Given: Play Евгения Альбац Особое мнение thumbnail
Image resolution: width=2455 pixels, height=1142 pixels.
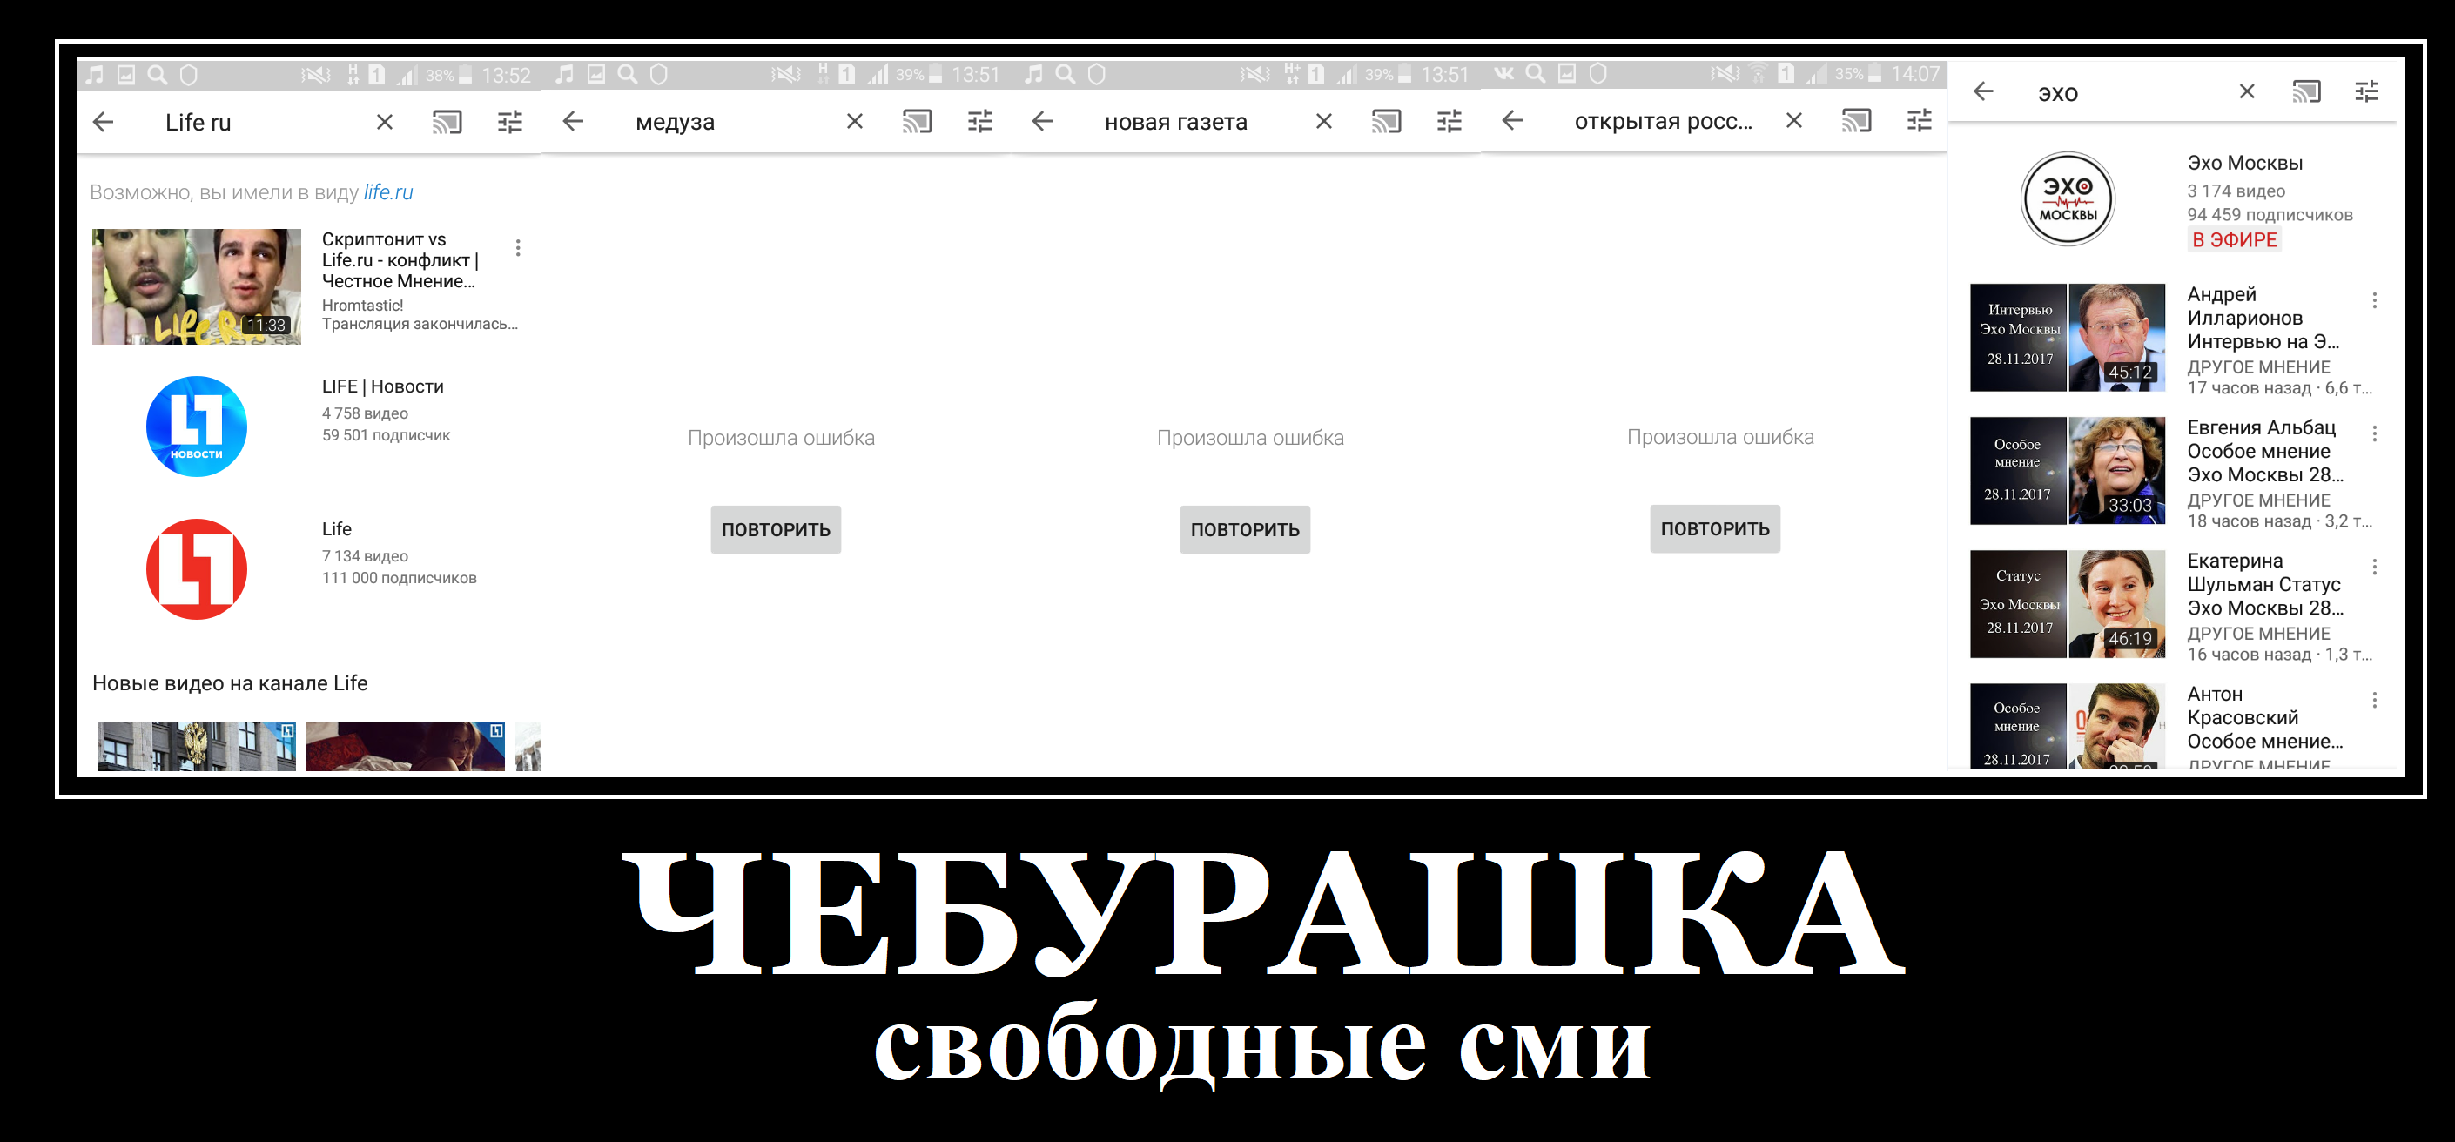Looking at the screenshot, I should [x=2067, y=471].
